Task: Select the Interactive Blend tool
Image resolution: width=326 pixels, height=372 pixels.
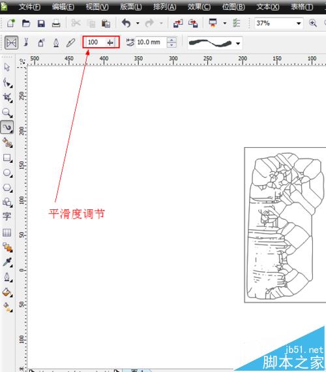Action: tap(7, 247)
